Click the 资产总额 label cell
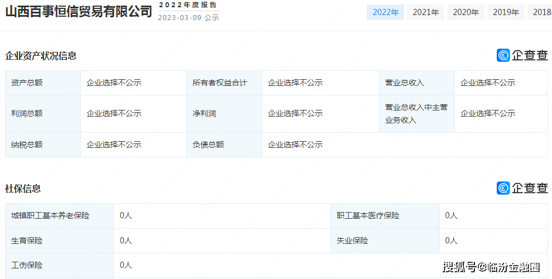The image size is (552, 279). 43,83
